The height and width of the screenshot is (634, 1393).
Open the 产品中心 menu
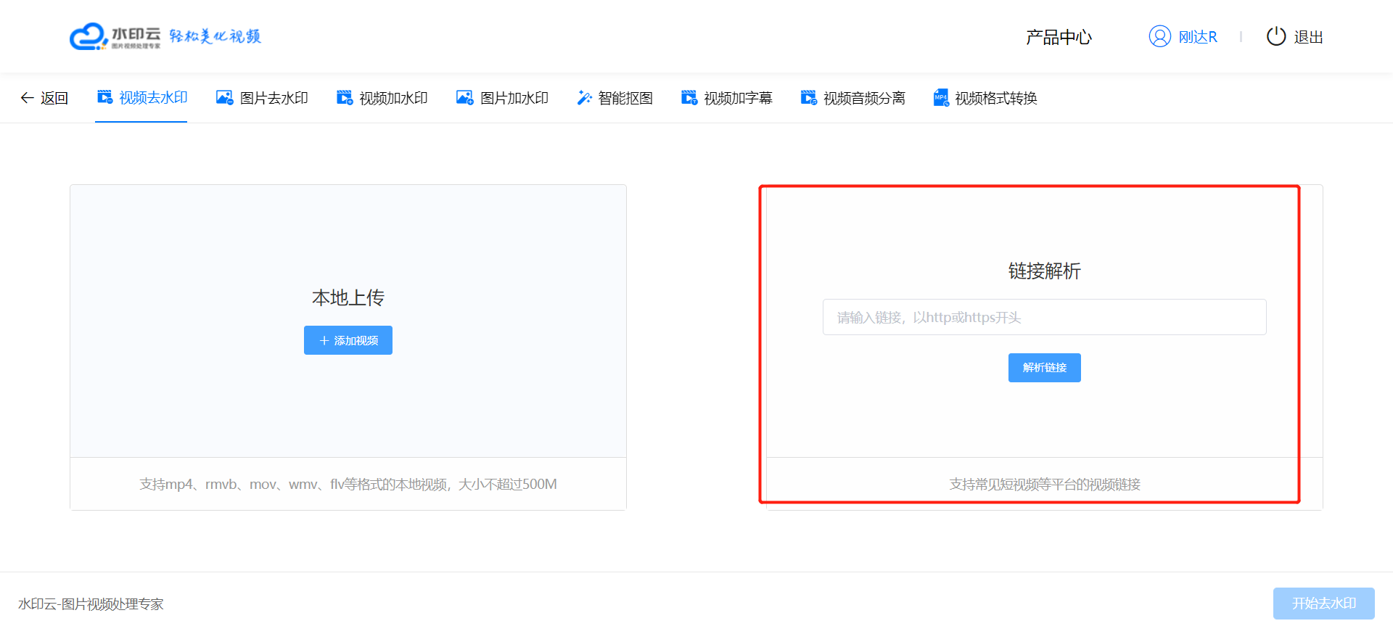(1059, 37)
